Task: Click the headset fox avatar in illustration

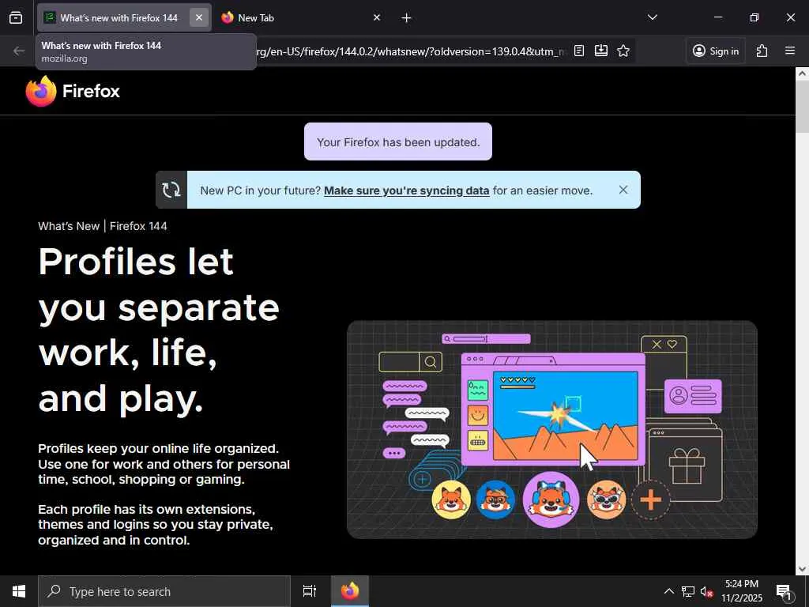Action: click(551, 500)
